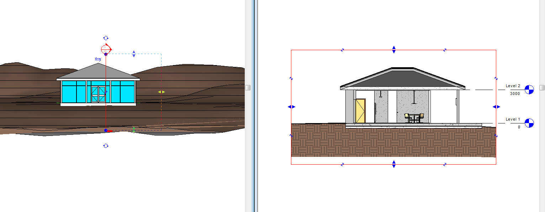Screen dimensions: 545x212
Task: Click the yellow far-clip offset arrows
Action: tap(162, 92)
